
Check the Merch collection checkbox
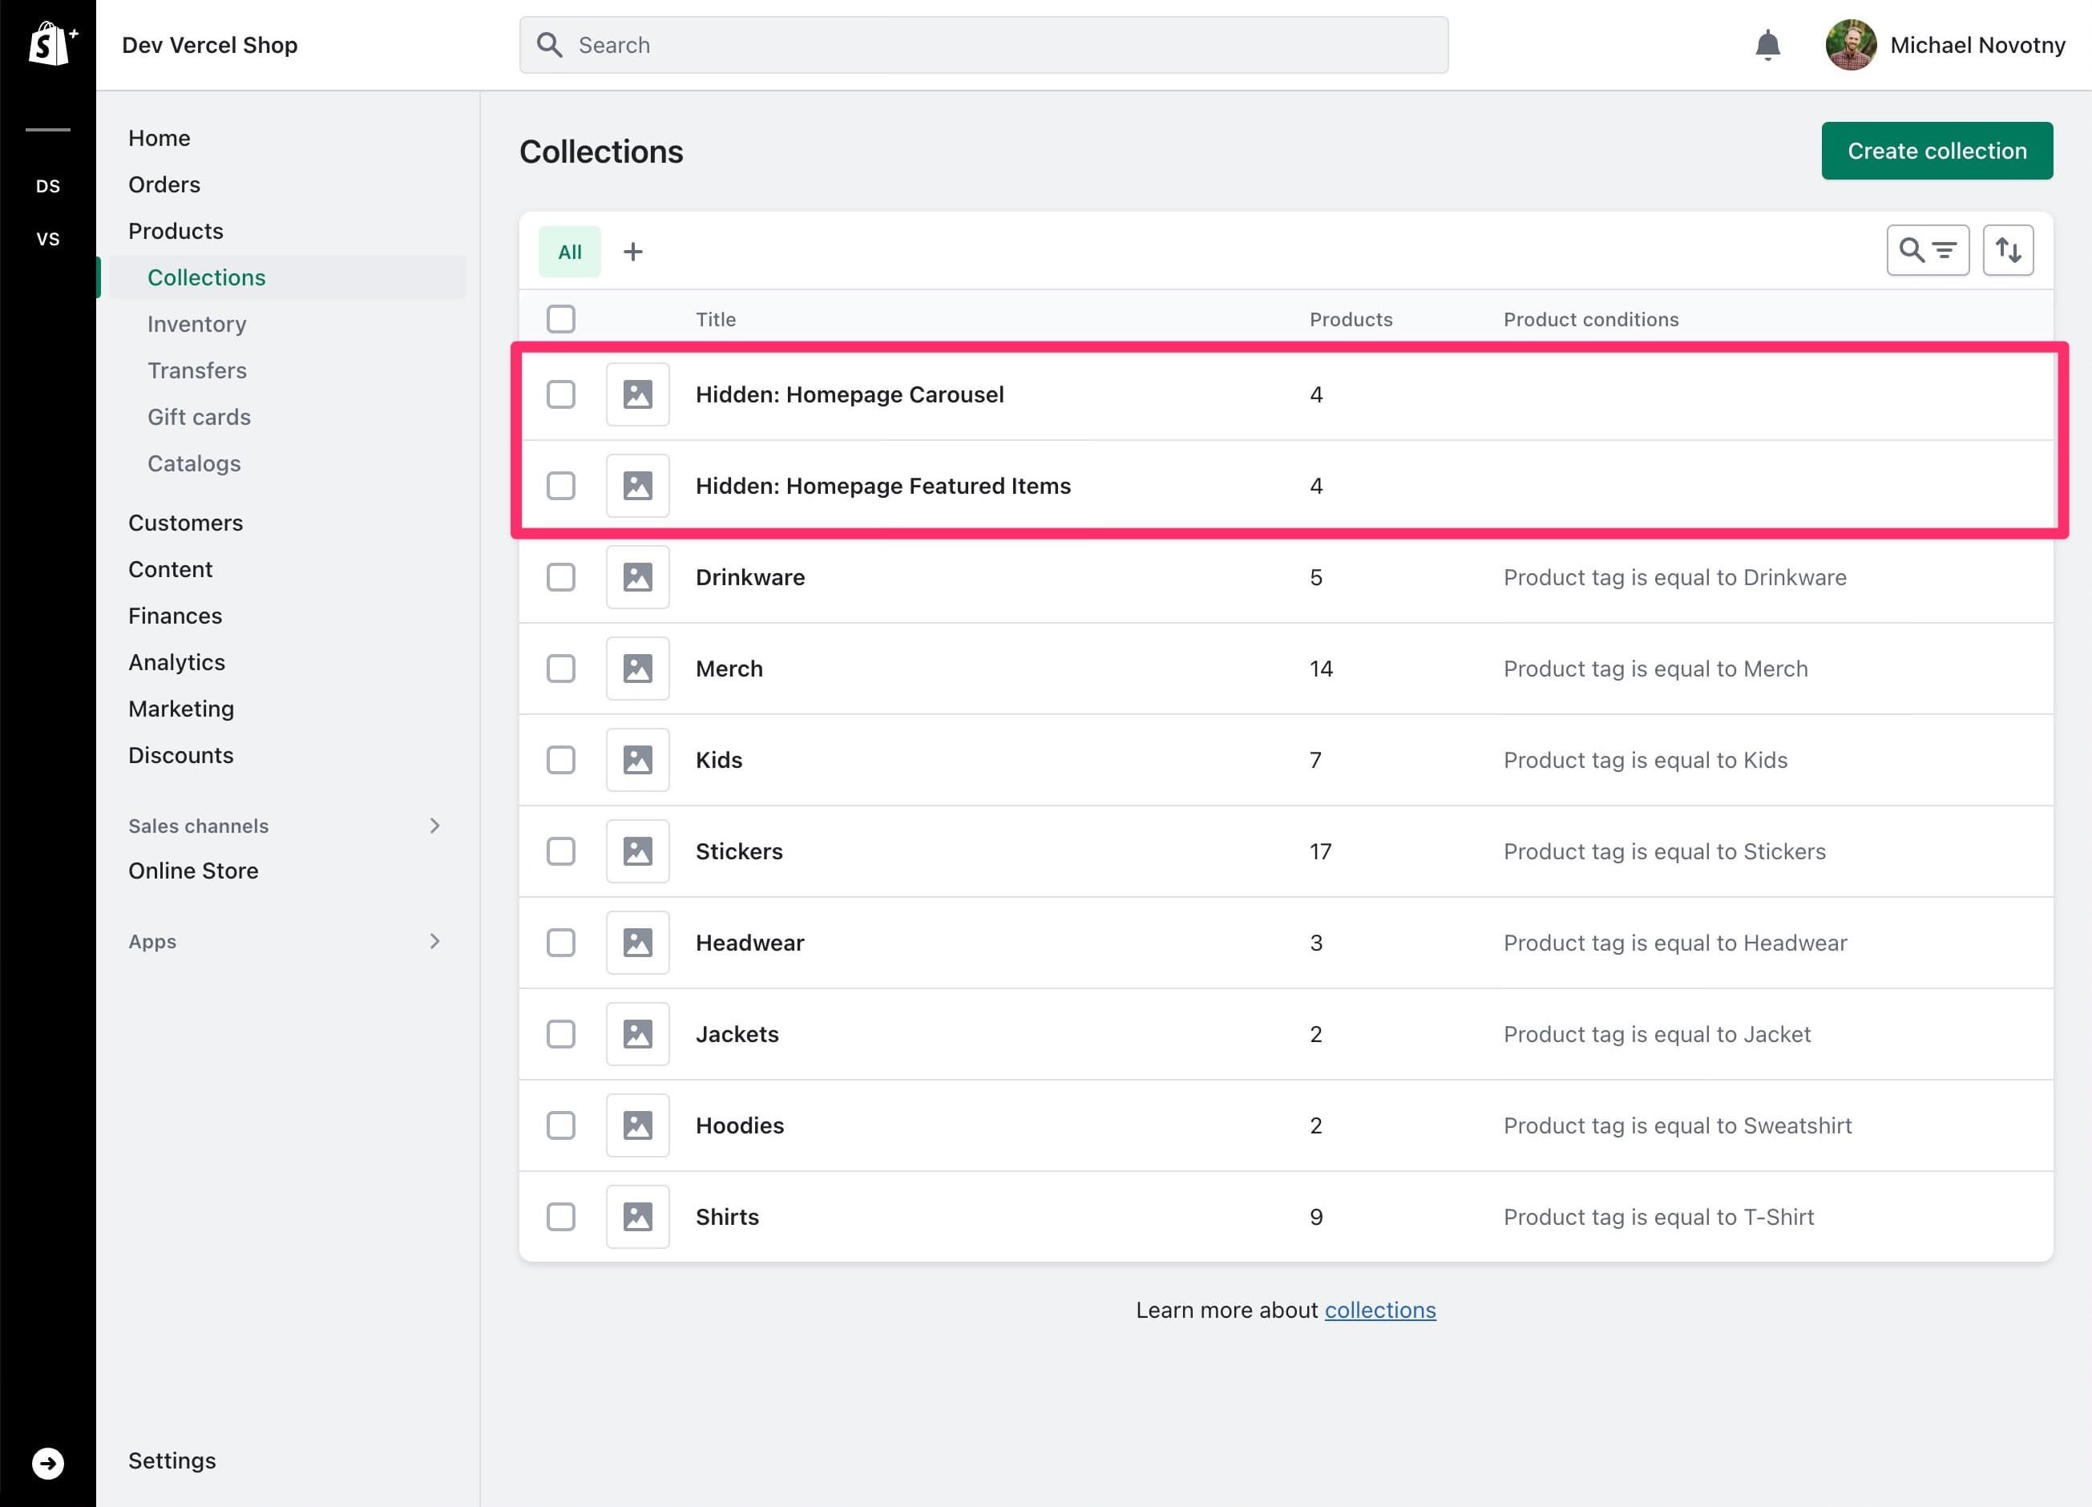tap(561, 669)
